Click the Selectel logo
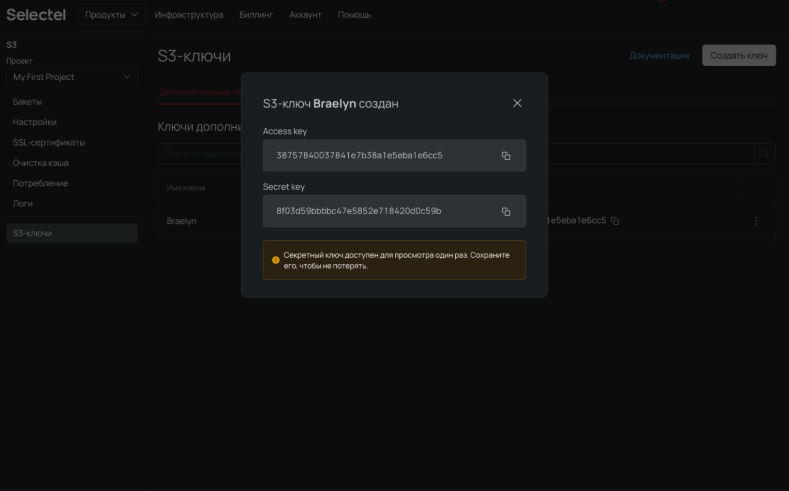The image size is (789, 491). point(36,14)
